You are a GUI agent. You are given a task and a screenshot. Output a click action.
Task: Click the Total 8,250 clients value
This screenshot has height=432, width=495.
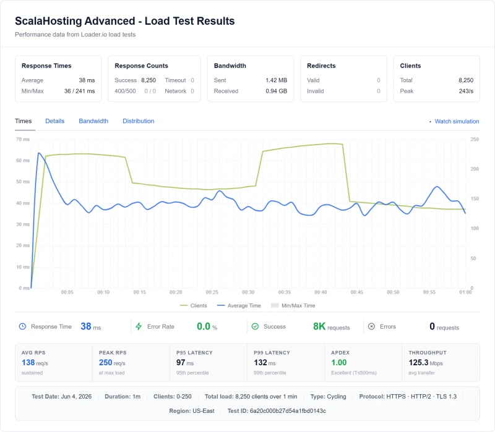coord(466,80)
